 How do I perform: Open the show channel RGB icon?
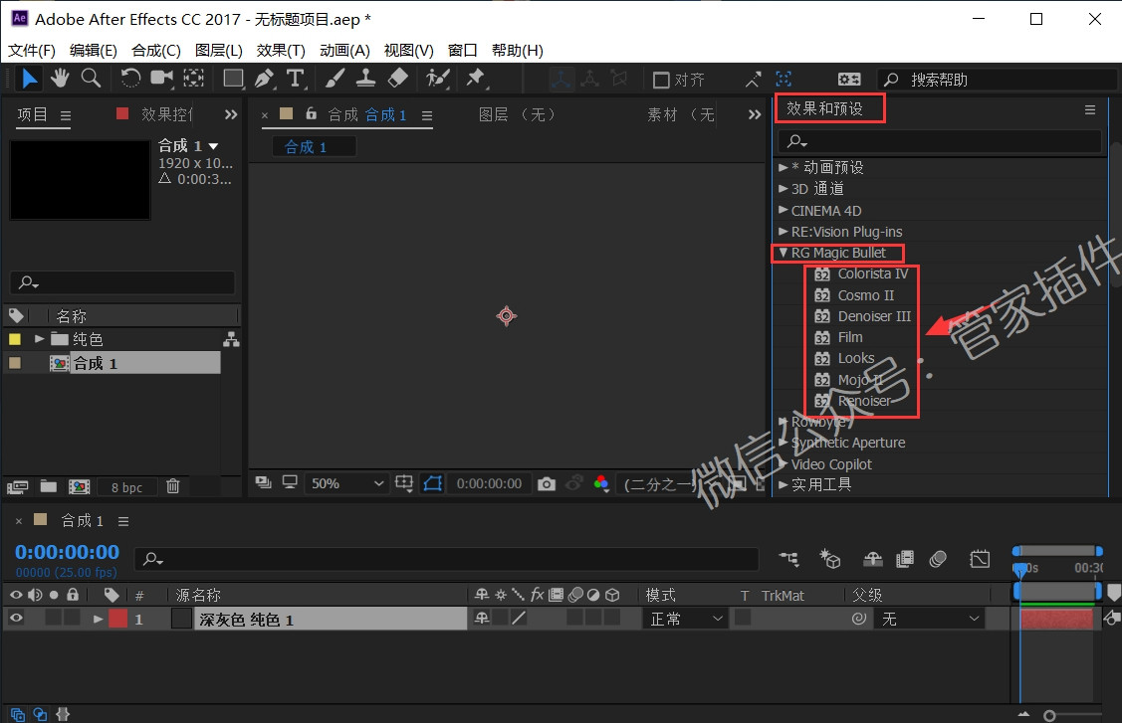601,484
